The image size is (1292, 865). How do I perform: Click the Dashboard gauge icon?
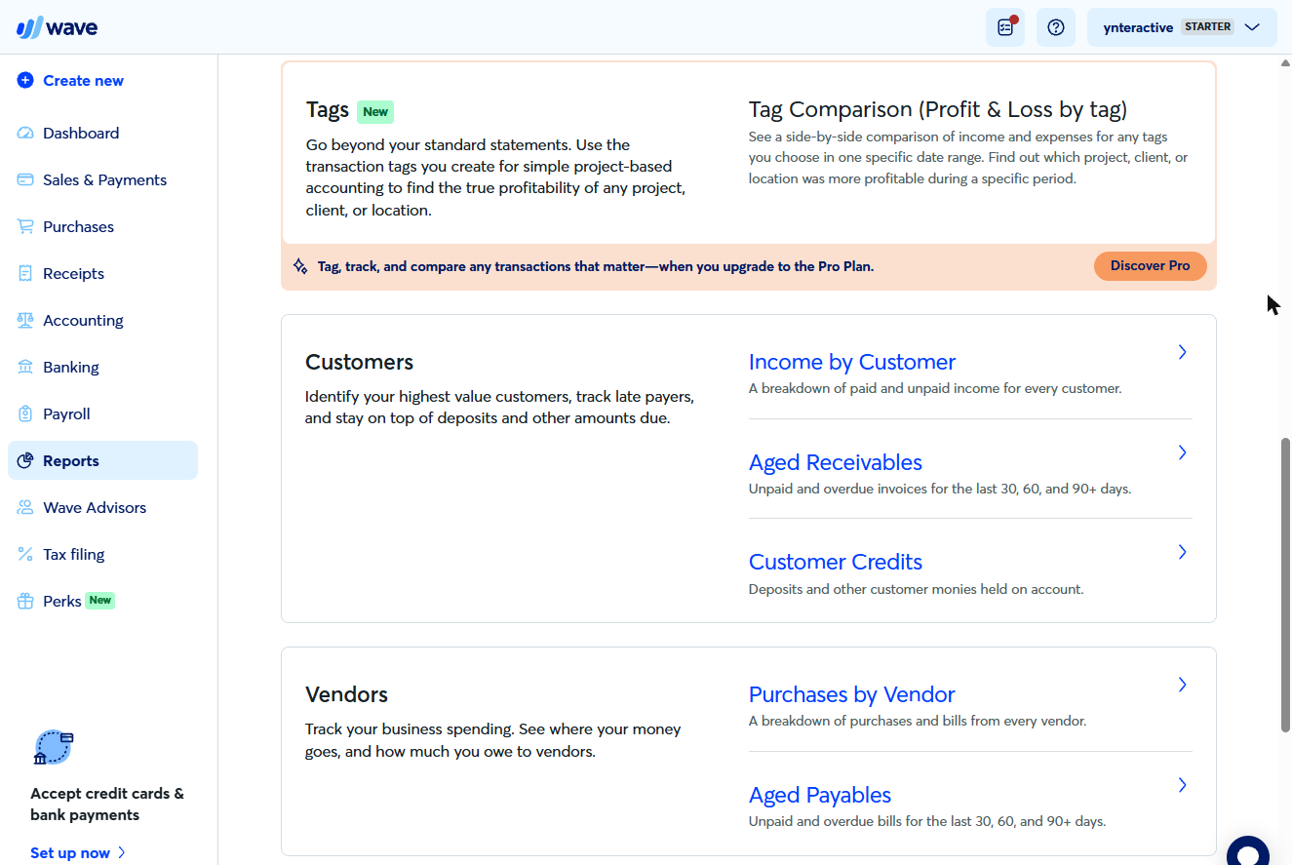pyautogui.click(x=25, y=134)
